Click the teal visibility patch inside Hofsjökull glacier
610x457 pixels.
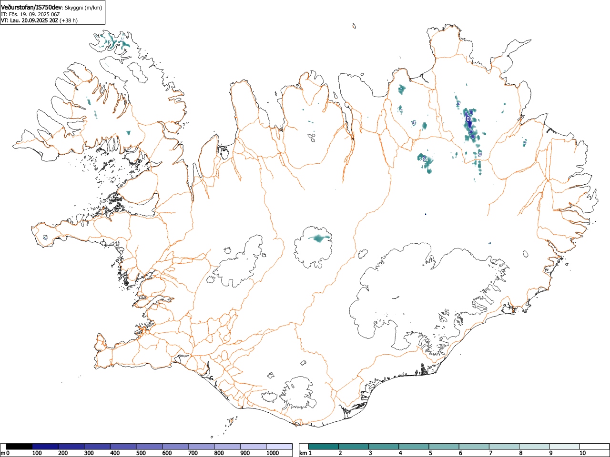(318, 238)
